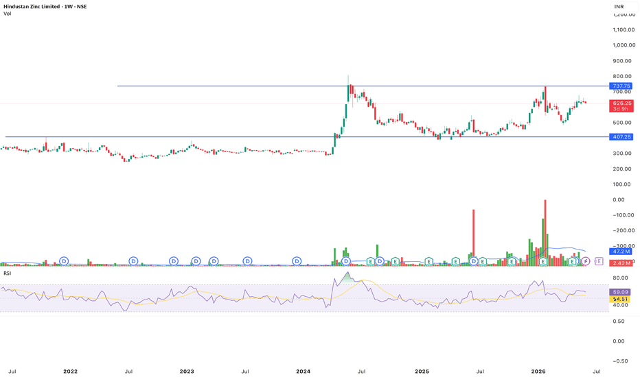This screenshot has width=640, height=377.
Task: Open the dividend D marker near July 2022
Action: pos(133,261)
